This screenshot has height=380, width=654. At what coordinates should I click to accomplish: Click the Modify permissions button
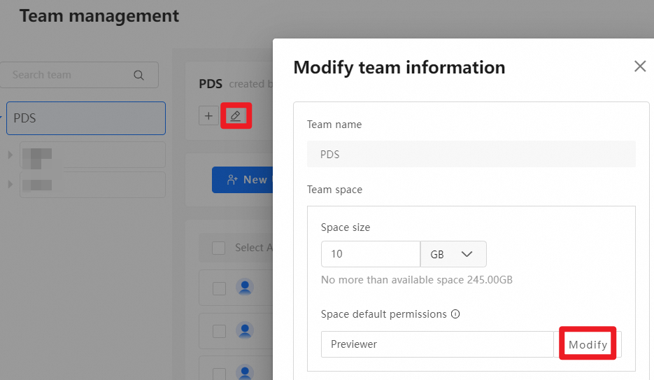[x=588, y=344]
